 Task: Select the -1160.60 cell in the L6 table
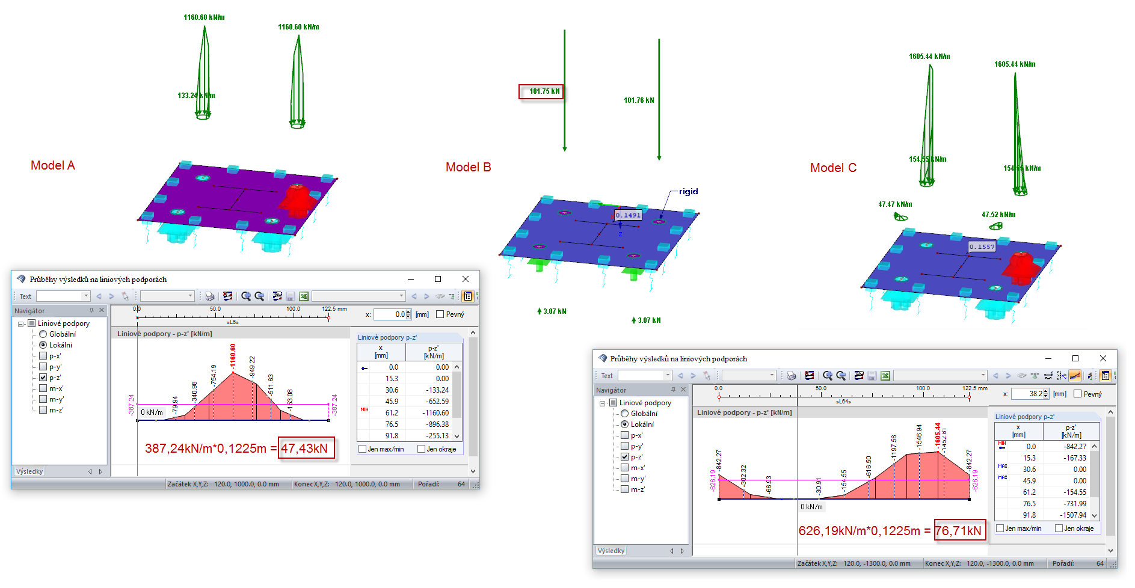(434, 413)
